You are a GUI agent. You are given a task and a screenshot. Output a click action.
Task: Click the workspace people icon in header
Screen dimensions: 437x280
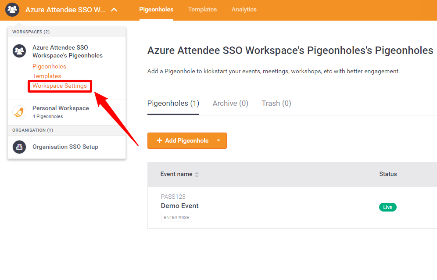(12, 10)
